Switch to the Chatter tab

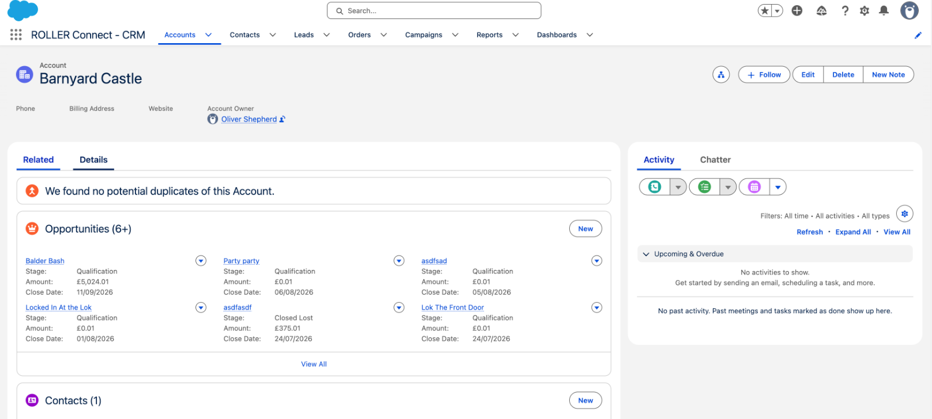(x=715, y=160)
